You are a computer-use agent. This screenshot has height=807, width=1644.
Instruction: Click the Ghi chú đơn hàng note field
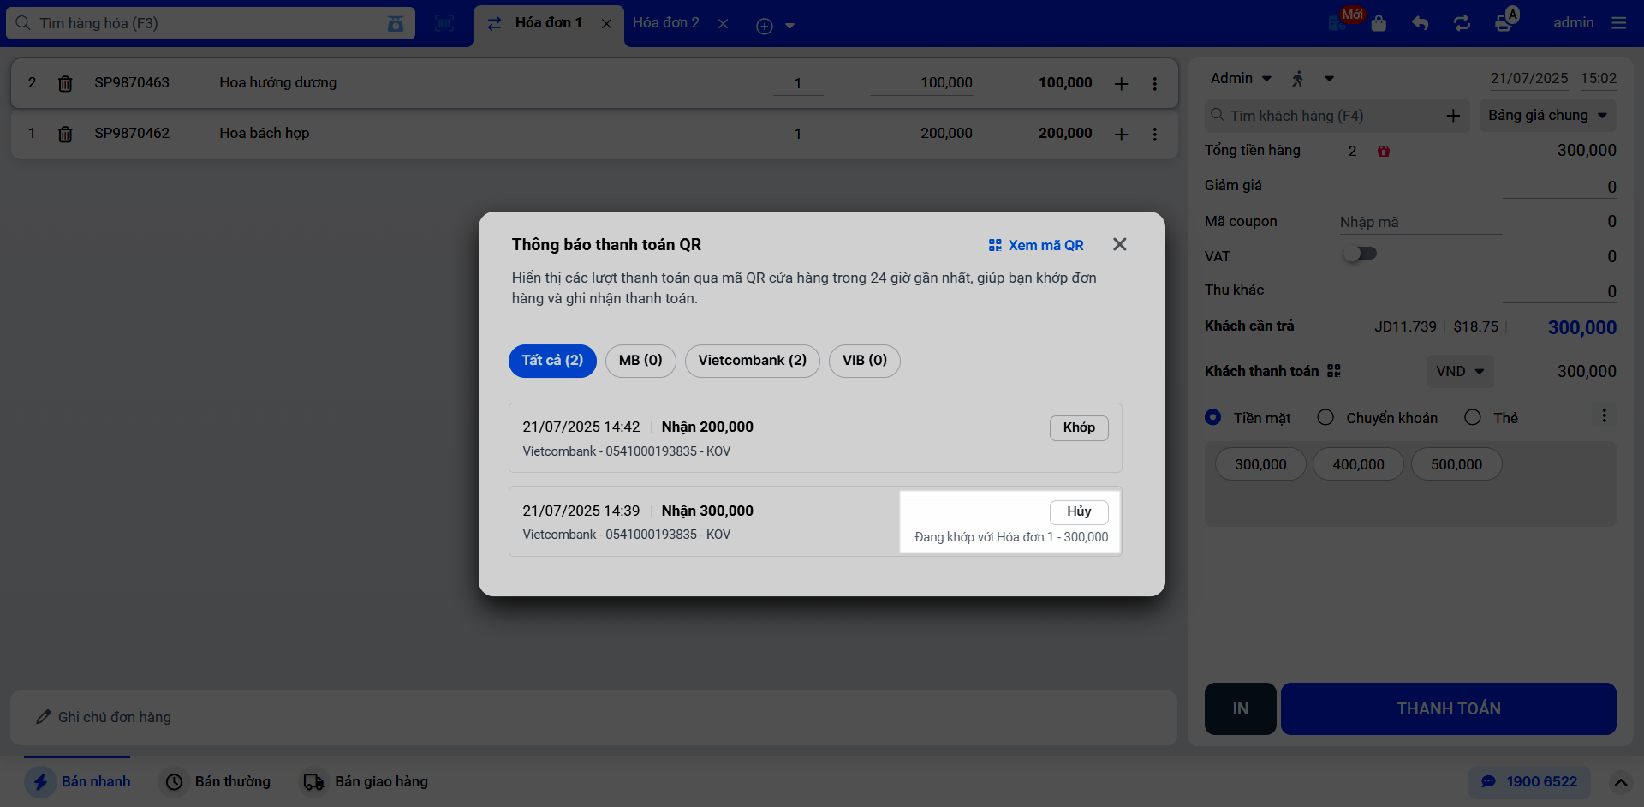tap(593, 717)
